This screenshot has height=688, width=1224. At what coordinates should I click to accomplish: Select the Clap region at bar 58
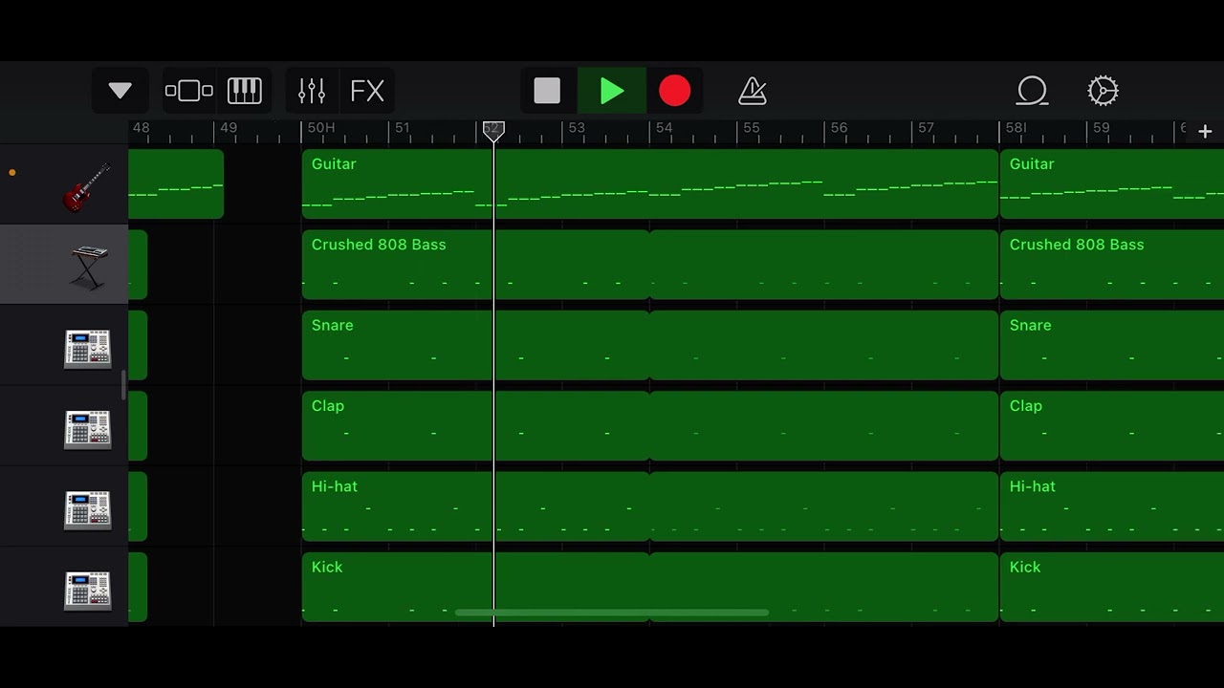pyautogui.click(x=1111, y=426)
